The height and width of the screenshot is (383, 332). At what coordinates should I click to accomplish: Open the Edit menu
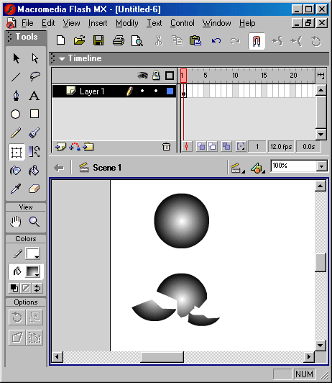[x=48, y=23]
